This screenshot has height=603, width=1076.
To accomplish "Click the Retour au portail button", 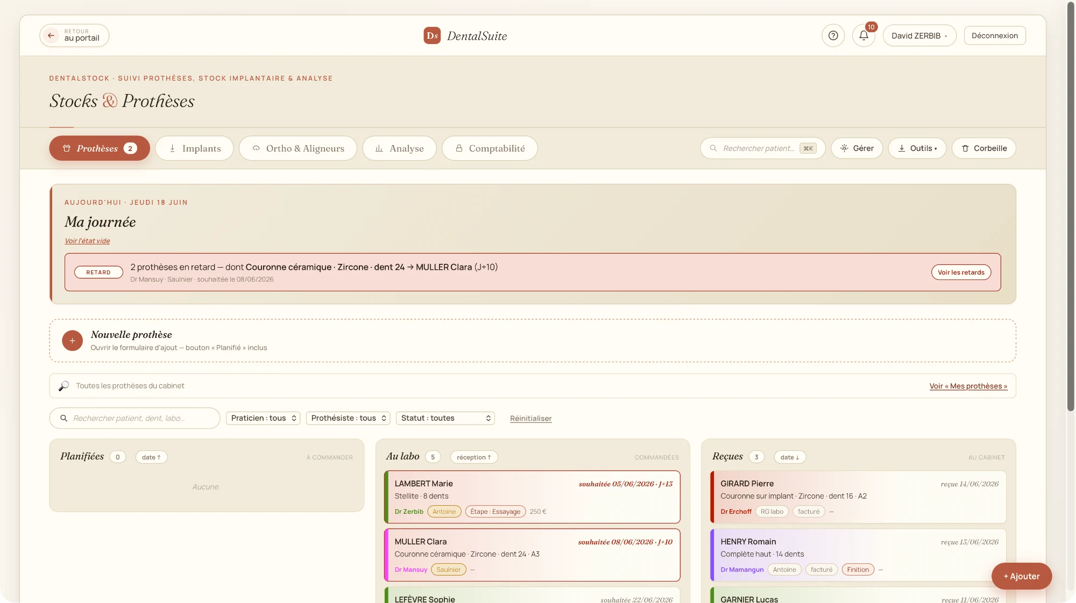I will point(74,35).
